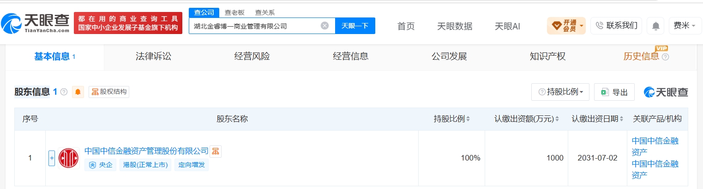This screenshot has height=189, width=703.
Task: Open the 持股比例 dropdown filter
Action: point(561,92)
